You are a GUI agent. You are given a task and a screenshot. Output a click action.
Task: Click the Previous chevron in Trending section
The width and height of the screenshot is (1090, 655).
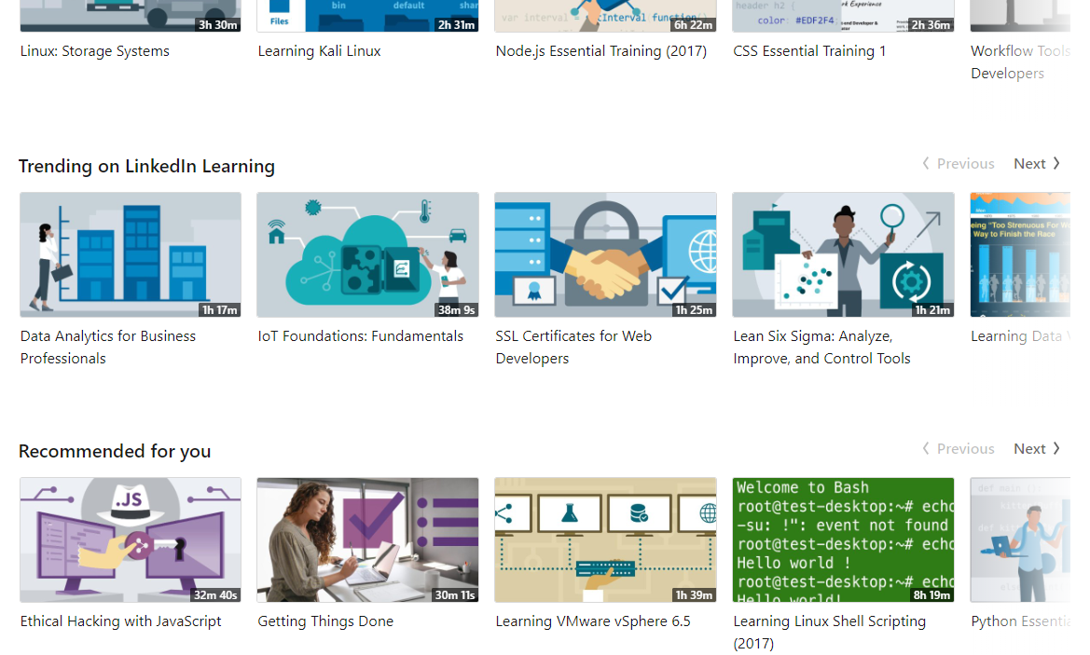coord(926,163)
